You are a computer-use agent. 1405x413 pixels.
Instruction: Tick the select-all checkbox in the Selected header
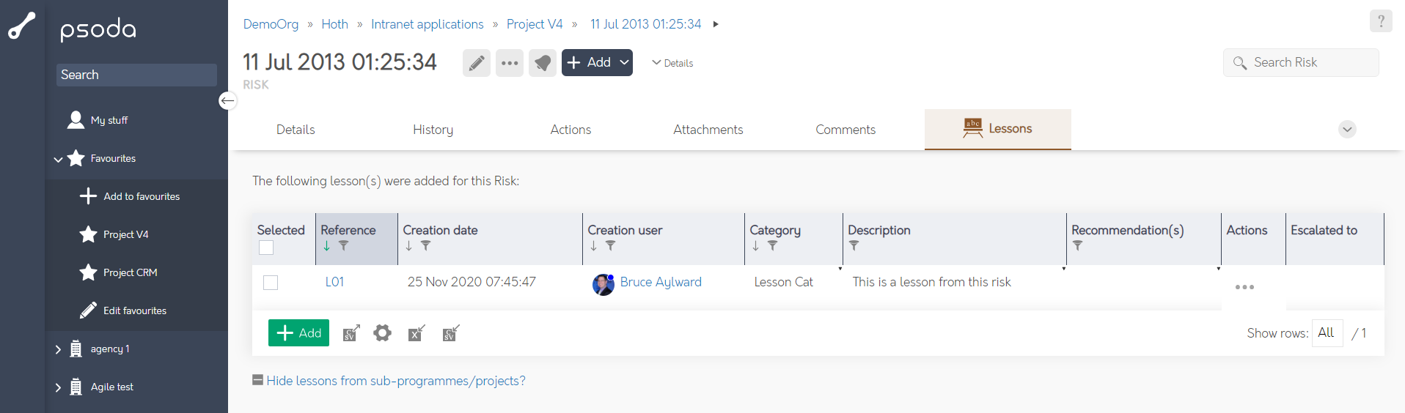pos(266,248)
